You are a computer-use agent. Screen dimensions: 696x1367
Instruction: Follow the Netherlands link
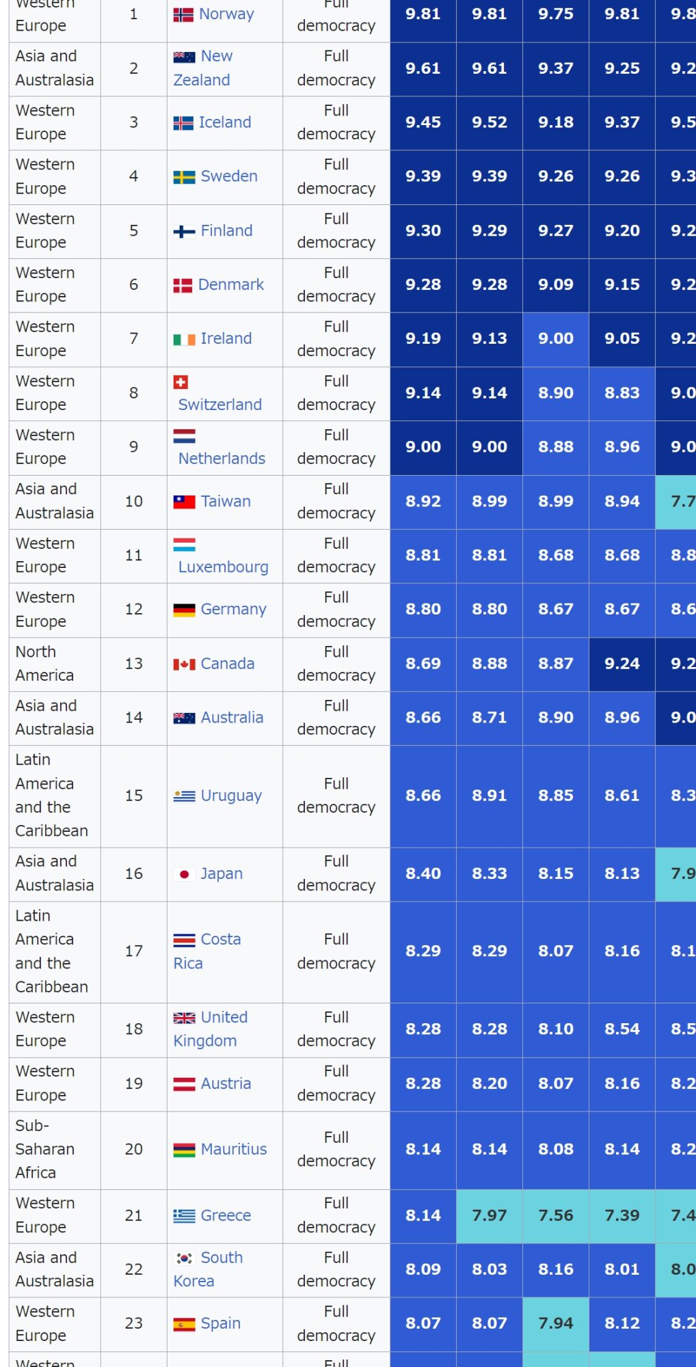pyautogui.click(x=222, y=459)
